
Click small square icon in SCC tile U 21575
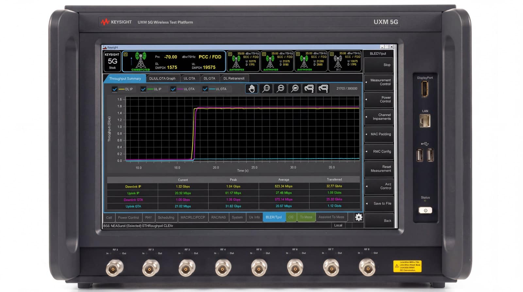click(264, 54)
